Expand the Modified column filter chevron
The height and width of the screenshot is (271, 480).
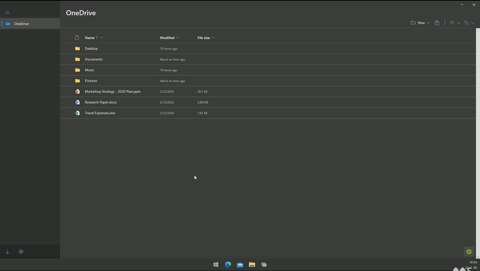pyautogui.click(x=177, y=38)
